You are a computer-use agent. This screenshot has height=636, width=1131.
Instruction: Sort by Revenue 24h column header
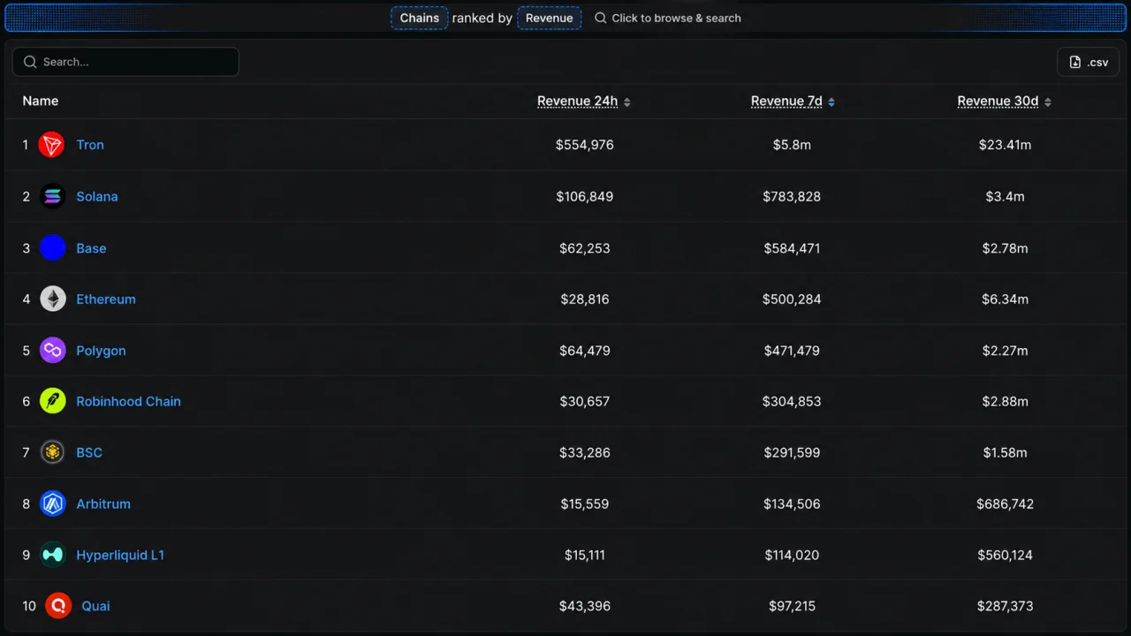click(578, 102)
